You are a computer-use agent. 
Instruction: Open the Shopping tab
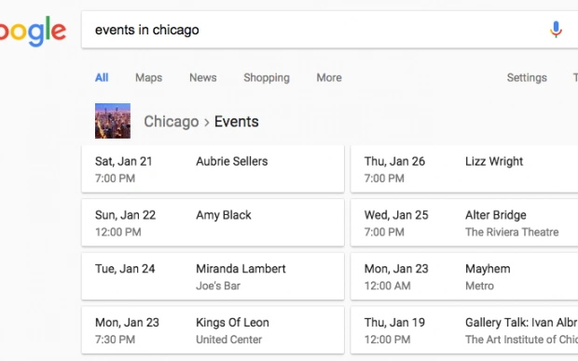pyautogui.click(x=267, y=77)
